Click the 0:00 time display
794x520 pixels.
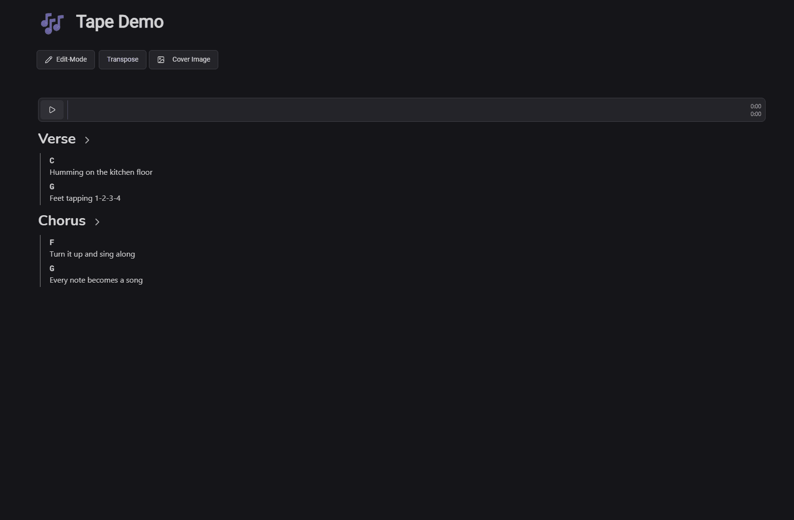755,106
